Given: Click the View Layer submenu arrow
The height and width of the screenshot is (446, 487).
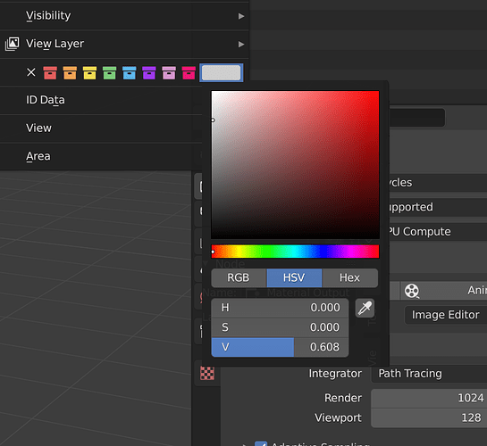Looking at the screenshot, I should pos(241,45).
